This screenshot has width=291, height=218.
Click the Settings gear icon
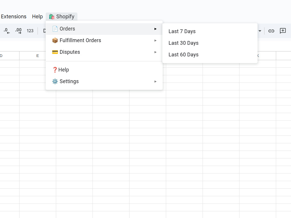tap(55, 81)
